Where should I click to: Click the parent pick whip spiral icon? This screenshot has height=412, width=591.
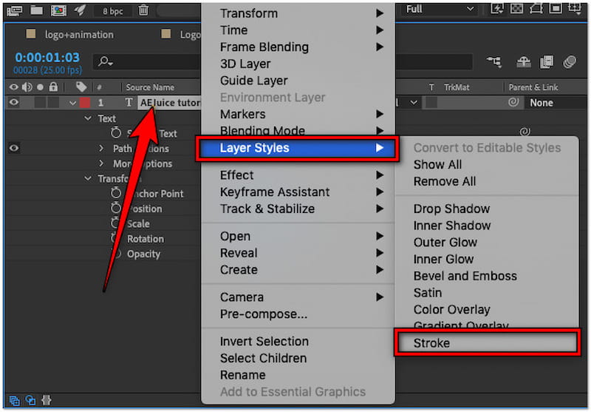tap(513, 103)
